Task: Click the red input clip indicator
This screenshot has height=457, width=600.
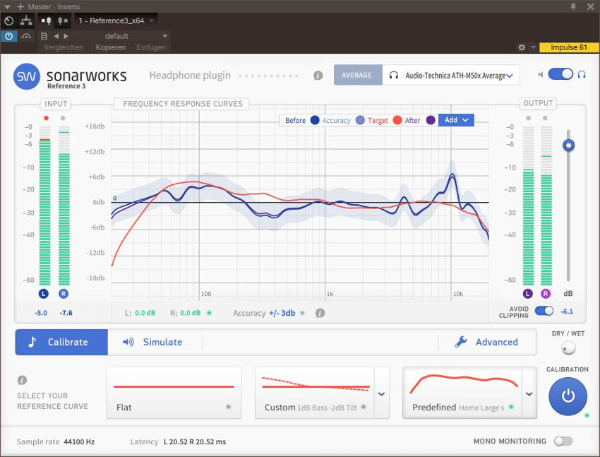Action: [47, 118]
